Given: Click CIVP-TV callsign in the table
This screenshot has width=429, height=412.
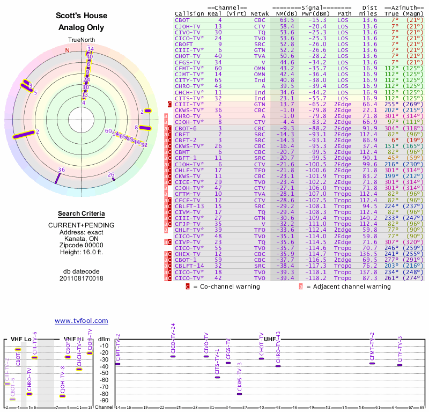Looking at the screenshot, I should (x=187, y=242).
